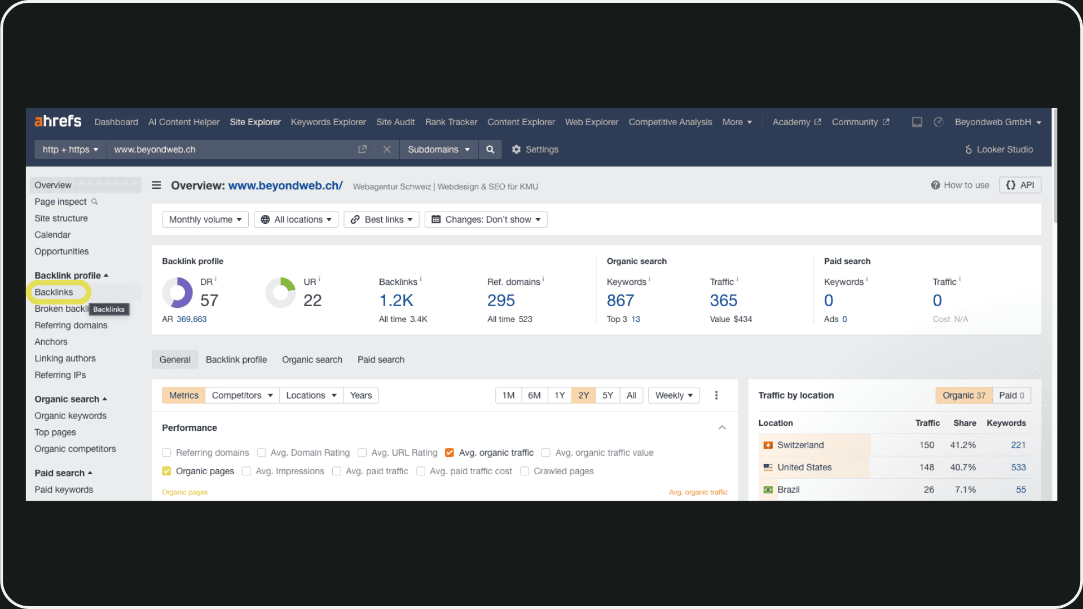The image size is (1083, 609).
Task: Switch to Paid search tab
Action: (x=381, y=360)
